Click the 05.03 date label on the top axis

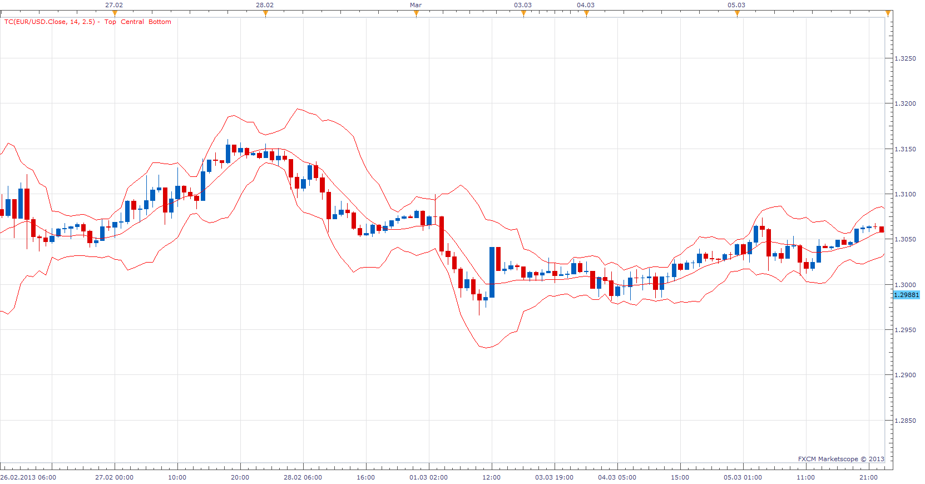(x=736, y=5)
